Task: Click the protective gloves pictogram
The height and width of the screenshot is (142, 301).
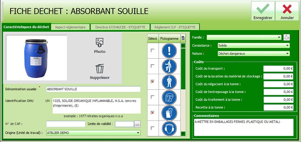Action: point(169,113)
